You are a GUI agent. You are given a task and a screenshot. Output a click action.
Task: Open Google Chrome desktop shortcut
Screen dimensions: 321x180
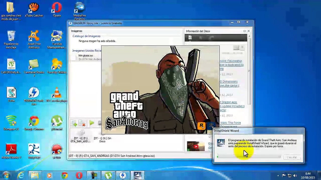pos(34,123)
